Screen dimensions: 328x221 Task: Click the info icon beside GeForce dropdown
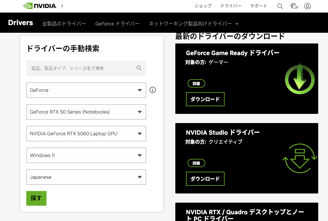click(x=153, y=90)
